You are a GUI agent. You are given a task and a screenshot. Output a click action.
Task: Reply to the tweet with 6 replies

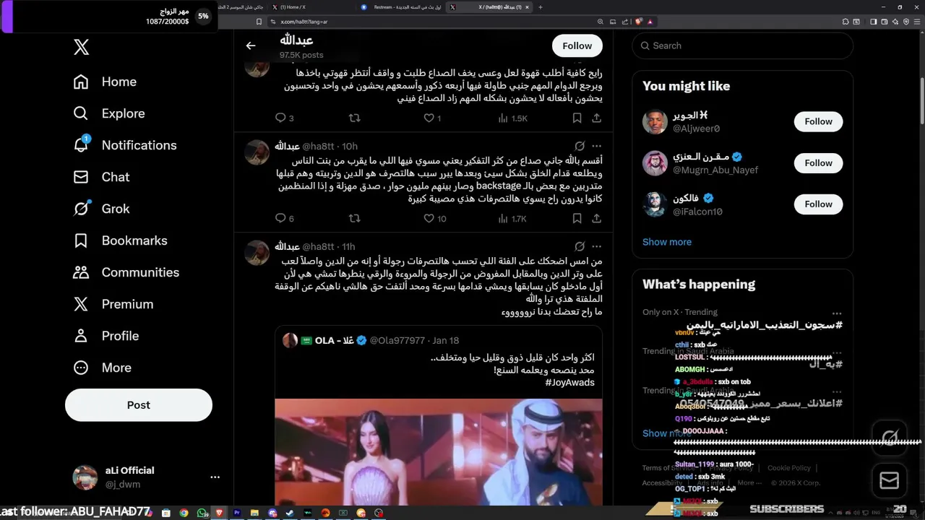pos(284,218)
